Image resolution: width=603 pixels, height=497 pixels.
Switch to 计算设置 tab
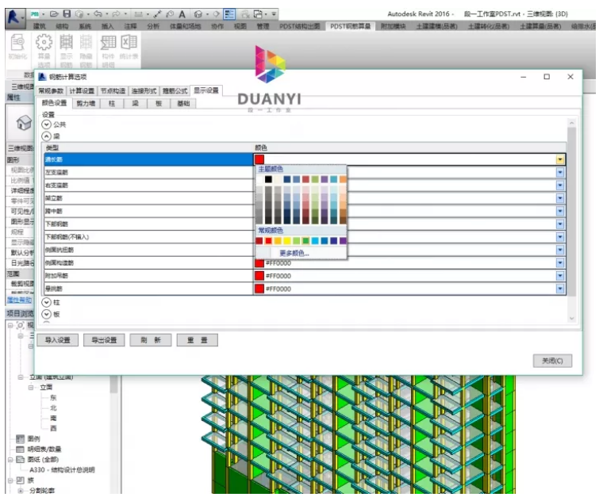(x=82, y=90)
